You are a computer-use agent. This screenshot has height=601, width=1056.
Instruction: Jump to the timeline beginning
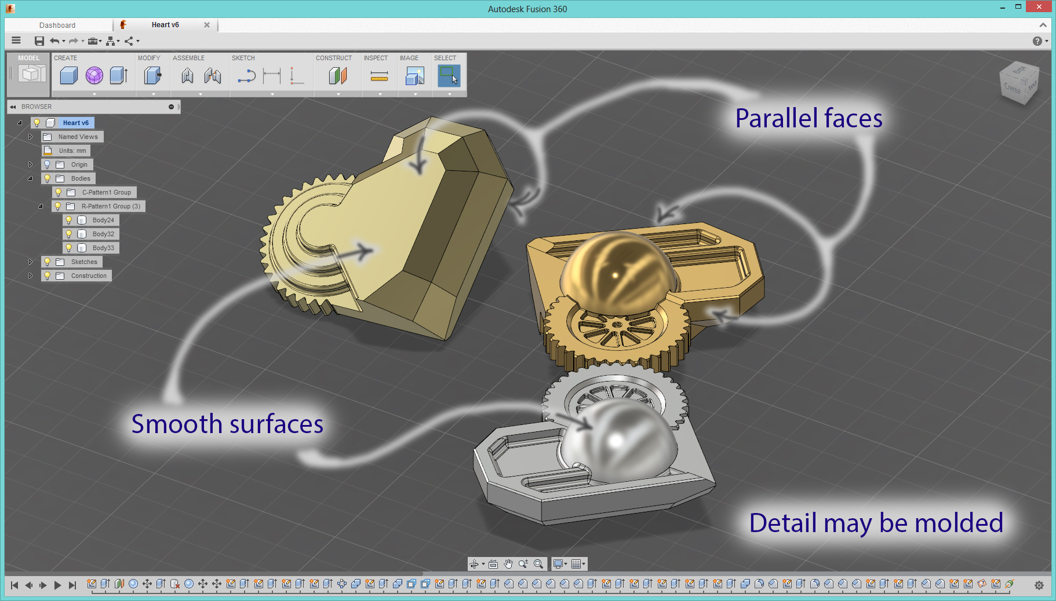[14, 585]
